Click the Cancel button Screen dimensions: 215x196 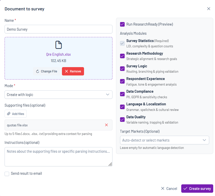(x=169, y=189)
